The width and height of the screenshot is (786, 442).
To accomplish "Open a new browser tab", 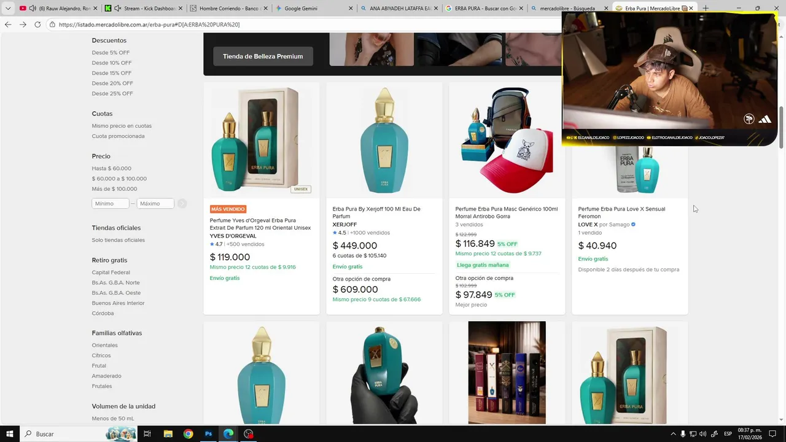I will tap(706, 9).
